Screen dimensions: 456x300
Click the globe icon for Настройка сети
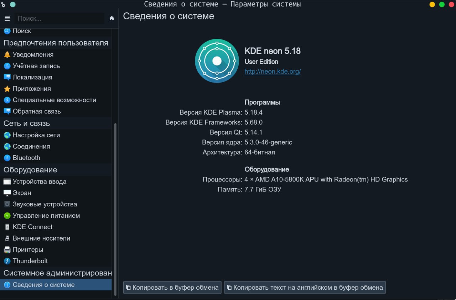pos(7,135)
